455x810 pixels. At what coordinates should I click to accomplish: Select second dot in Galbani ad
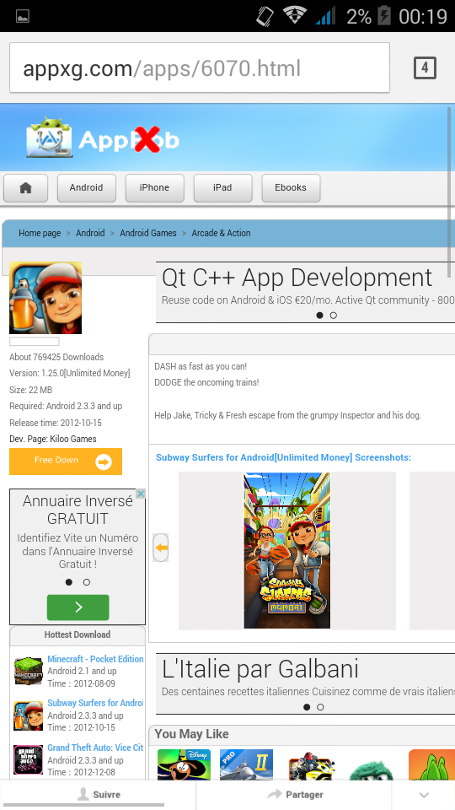[x=320, y=707]
